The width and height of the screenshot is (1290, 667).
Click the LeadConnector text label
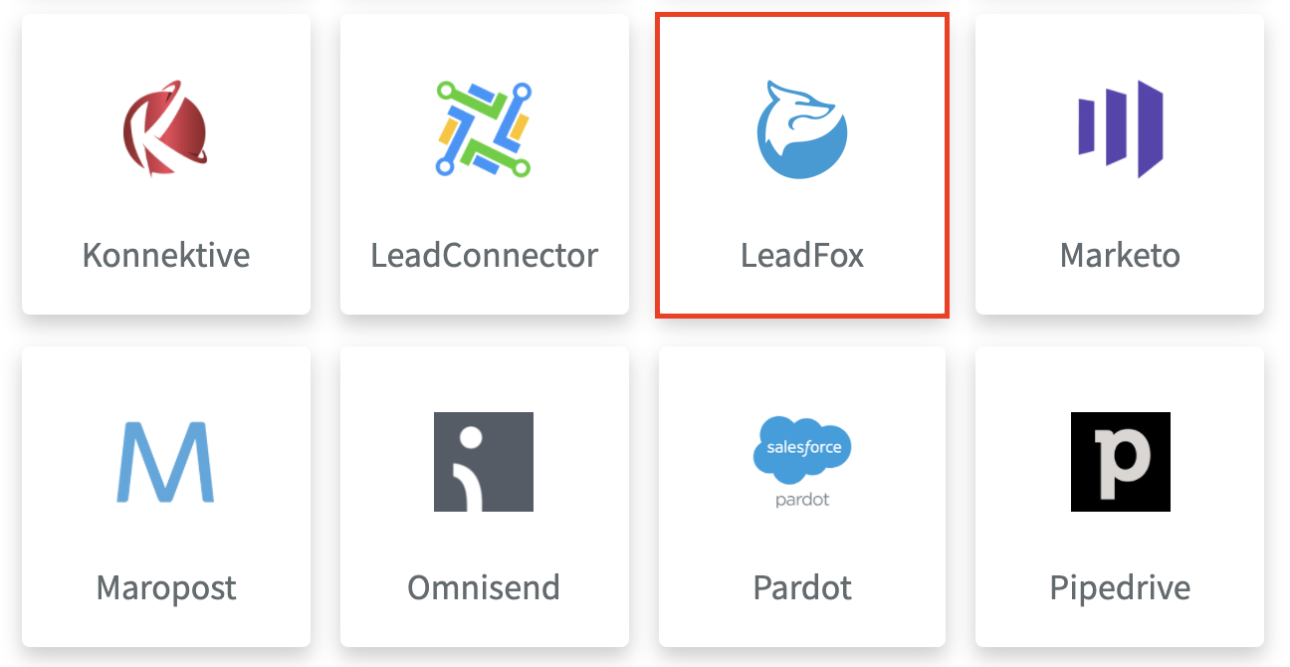point(485,256)
